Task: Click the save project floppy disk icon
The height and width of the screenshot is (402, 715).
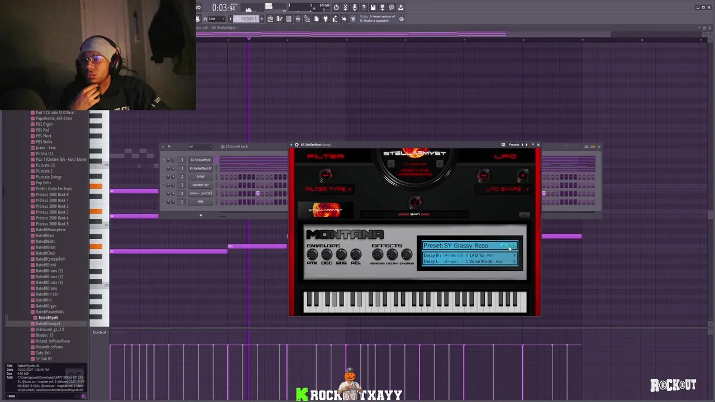Action: pos(373,7)
